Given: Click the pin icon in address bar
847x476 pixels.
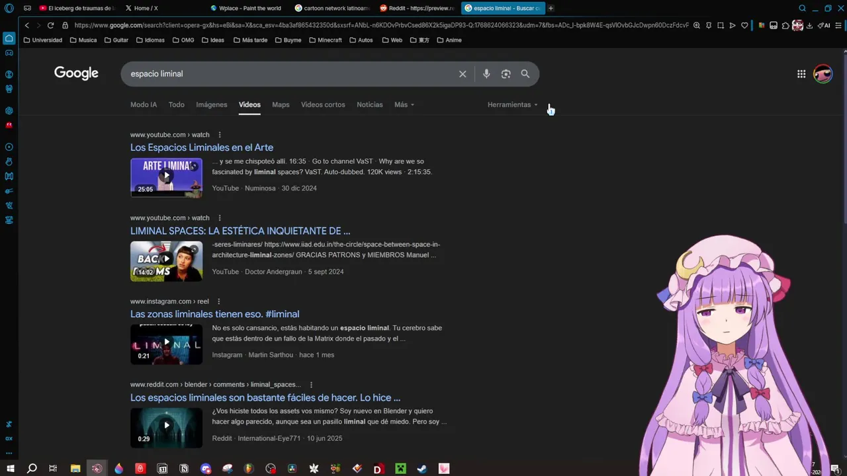Looking at the screenshot, I should [x=709, y=25].
